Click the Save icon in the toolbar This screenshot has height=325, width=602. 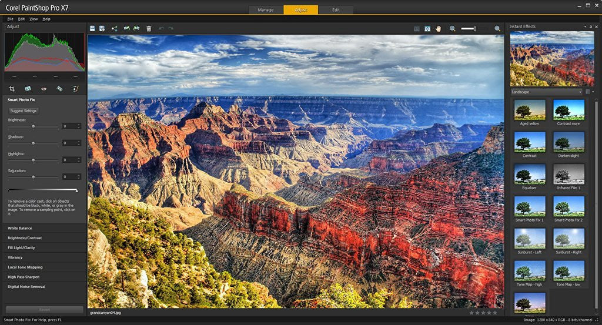tap(92, 28)
